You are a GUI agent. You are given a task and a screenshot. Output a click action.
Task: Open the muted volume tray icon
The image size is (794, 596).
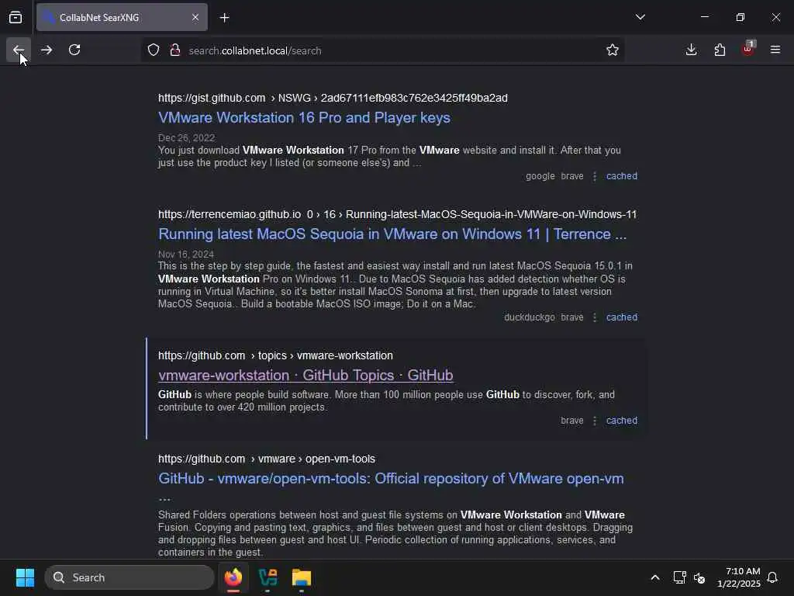(699, 577)
